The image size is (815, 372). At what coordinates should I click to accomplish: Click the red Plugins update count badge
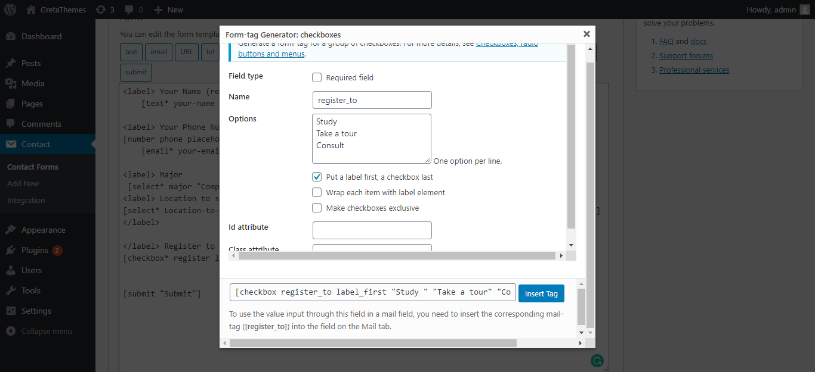[57, 251]
